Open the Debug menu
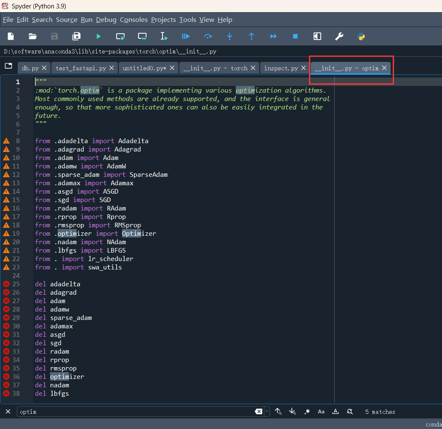 (x=106, y=20)
